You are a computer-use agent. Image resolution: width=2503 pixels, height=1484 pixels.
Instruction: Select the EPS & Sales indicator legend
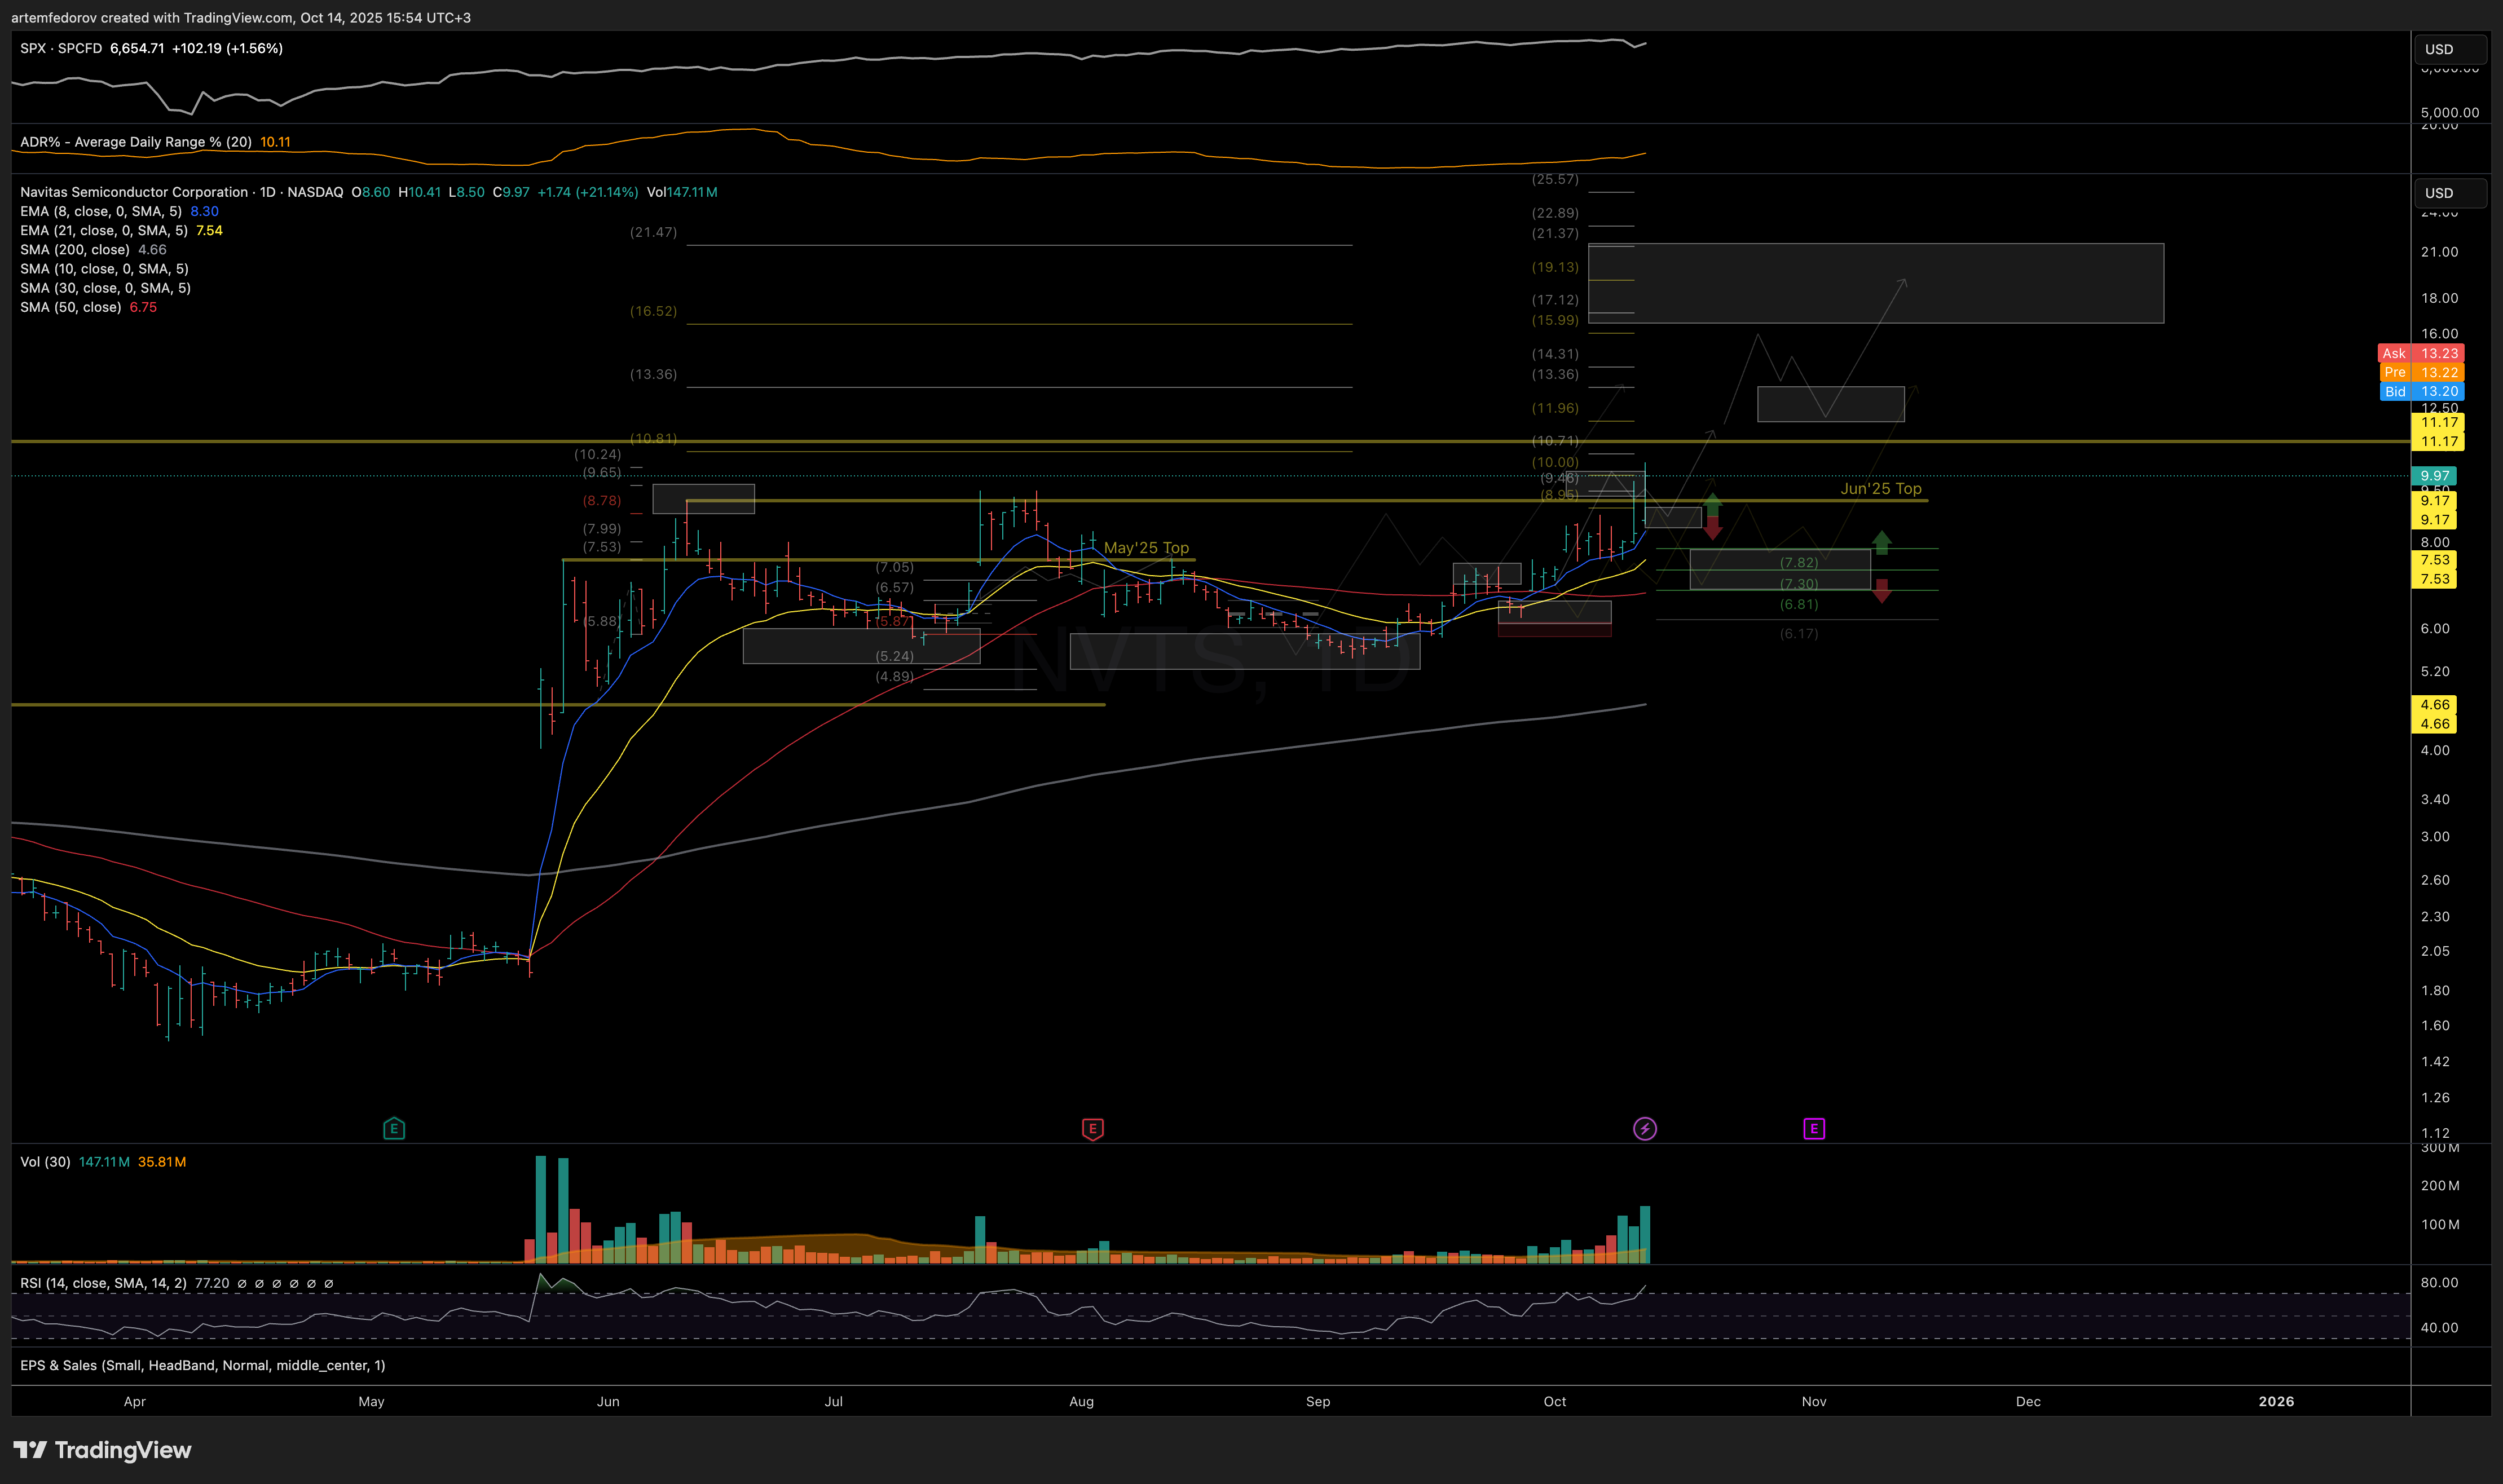click(202, 1365)
